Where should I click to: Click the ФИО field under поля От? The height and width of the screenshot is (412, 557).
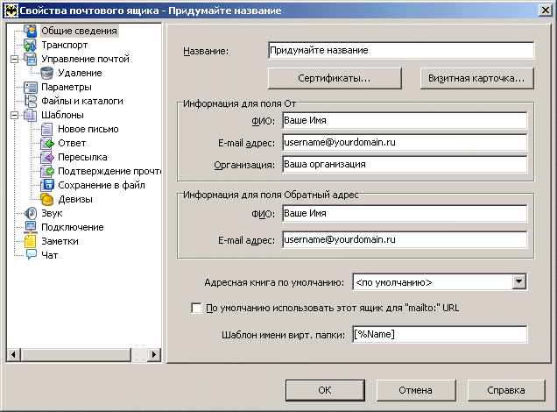[405, 120]
